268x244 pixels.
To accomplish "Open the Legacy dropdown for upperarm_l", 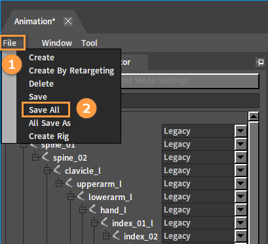I will pos(240,184).
